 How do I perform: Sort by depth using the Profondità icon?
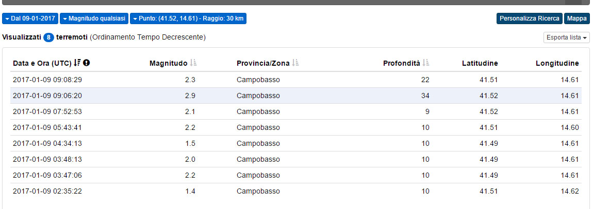[426, 63]
